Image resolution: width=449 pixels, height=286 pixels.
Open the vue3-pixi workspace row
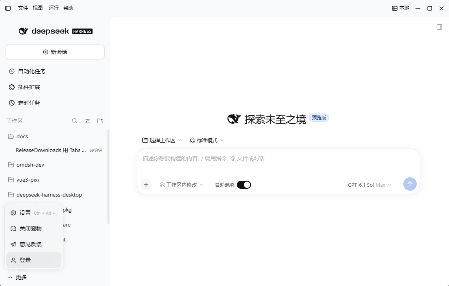pyautogui.click(x=55, y=180)
